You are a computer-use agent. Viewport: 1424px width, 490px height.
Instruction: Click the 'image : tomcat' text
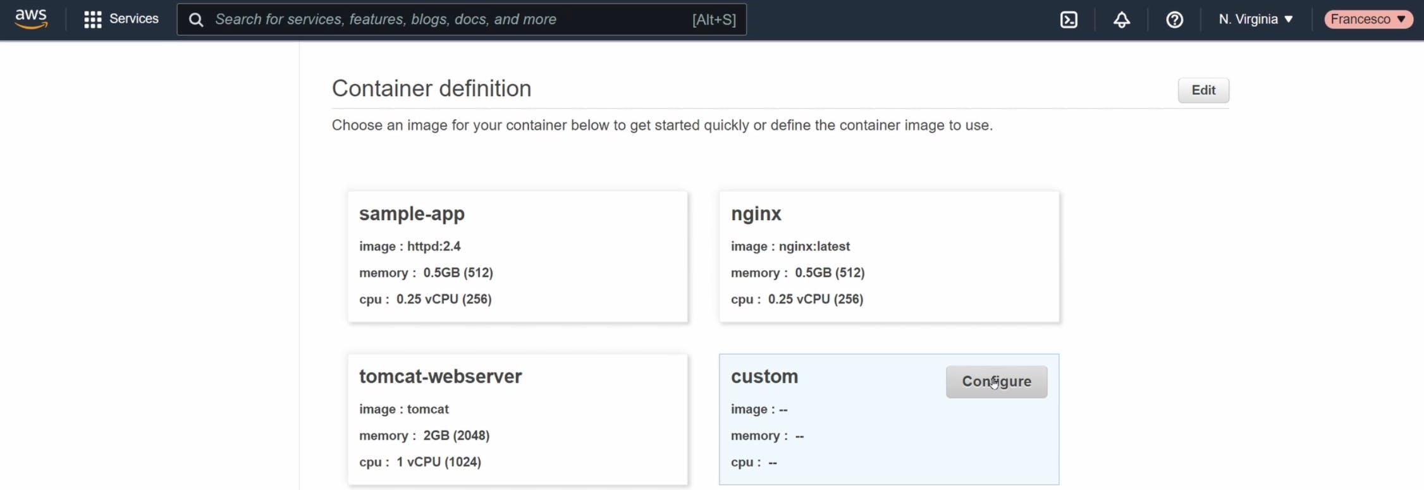point(404,410)
